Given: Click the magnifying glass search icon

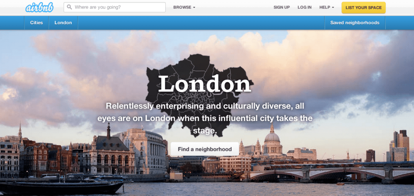Looking at the screenshot, I should tap(70, 7).
